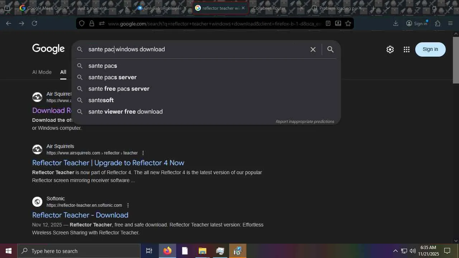This screenshot has height=258, width=459.
Task: Click the Firefox address bar URL
Action: point(214,24)
